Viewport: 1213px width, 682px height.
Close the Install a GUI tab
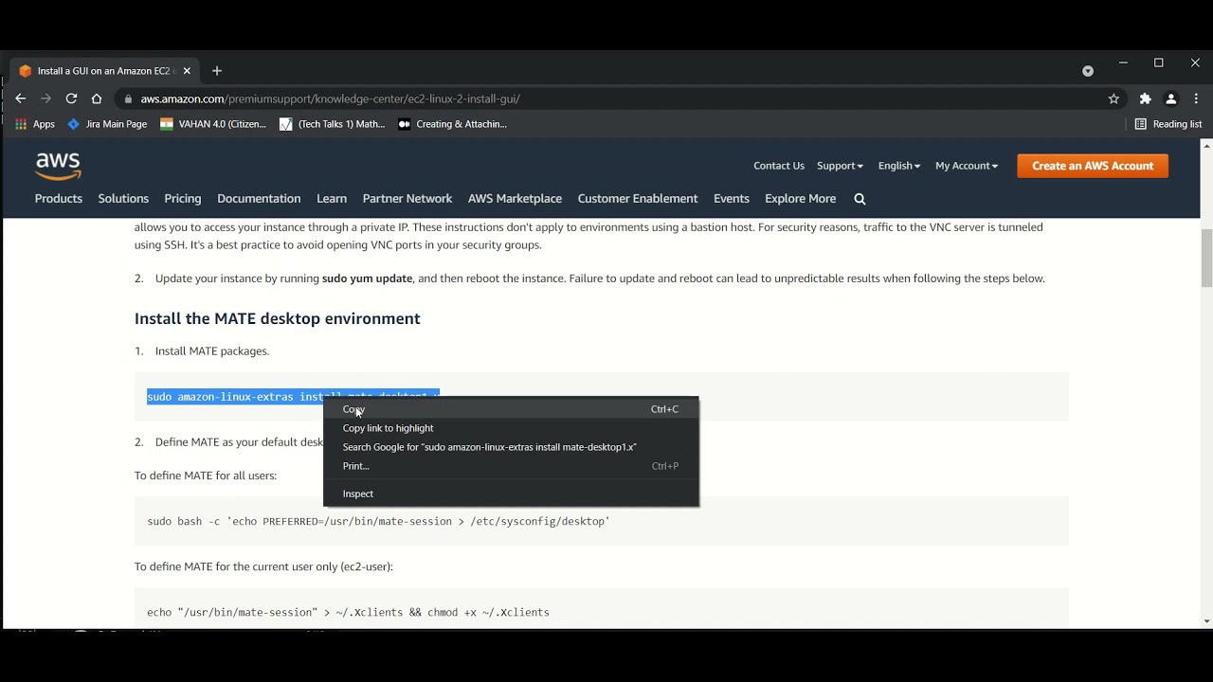pyautogui.click(x=187, y=71)
